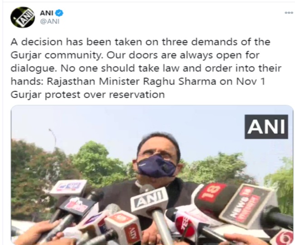Click the street lamp in the photo
The height and width of the screenshot is (245, 295).
(x=53, y=137)
